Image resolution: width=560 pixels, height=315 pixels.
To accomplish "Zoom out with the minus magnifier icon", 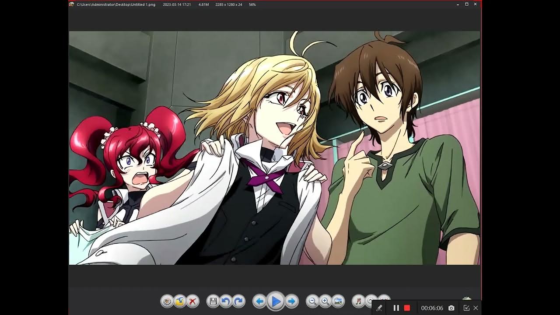I will (x=312, y=301).
